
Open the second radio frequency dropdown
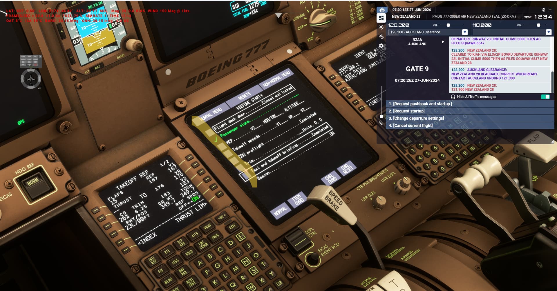click(548, 32)
